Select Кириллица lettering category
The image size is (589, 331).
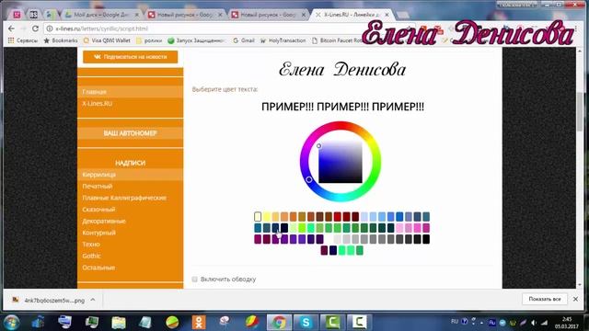[x=131, y=175]
